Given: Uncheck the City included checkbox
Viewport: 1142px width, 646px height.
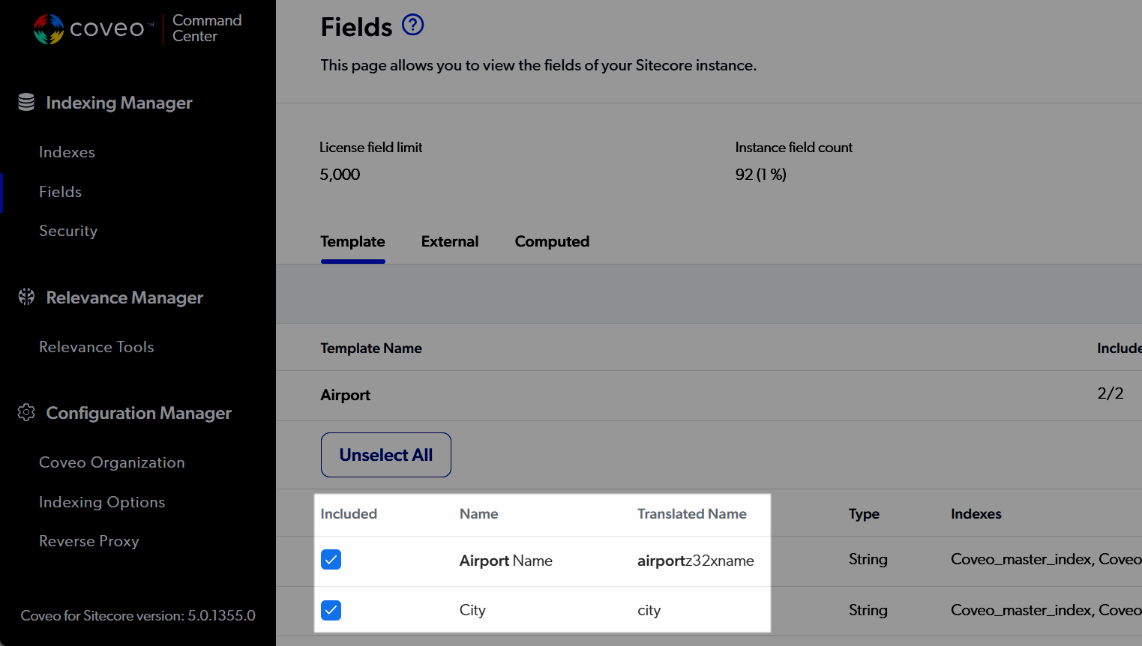Looking at the screenshot, I should coord(331,610).
